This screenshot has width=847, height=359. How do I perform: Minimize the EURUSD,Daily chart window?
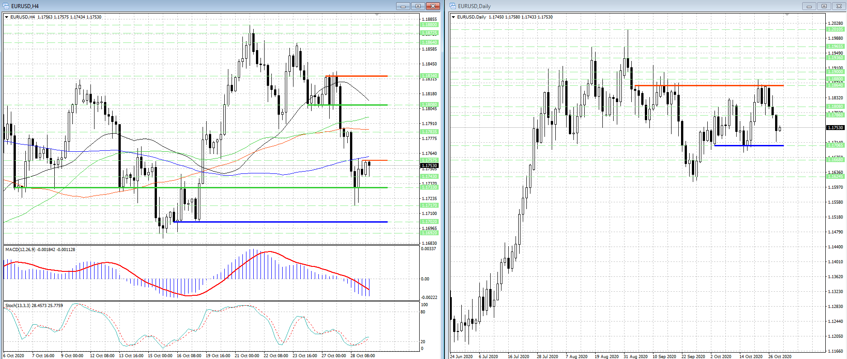pos(809,6)
